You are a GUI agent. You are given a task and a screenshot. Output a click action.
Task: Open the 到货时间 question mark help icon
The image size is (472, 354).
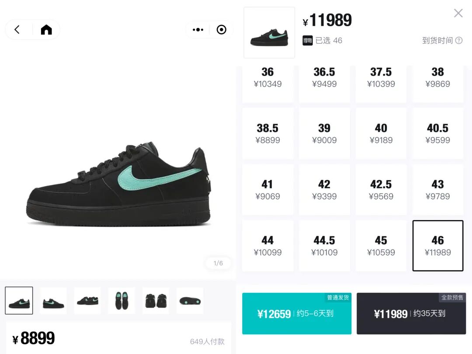(459, 40)
